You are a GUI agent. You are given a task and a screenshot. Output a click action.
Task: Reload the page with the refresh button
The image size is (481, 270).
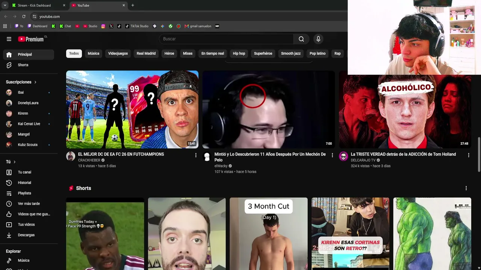pyautogui.click(x=24, y=16)
